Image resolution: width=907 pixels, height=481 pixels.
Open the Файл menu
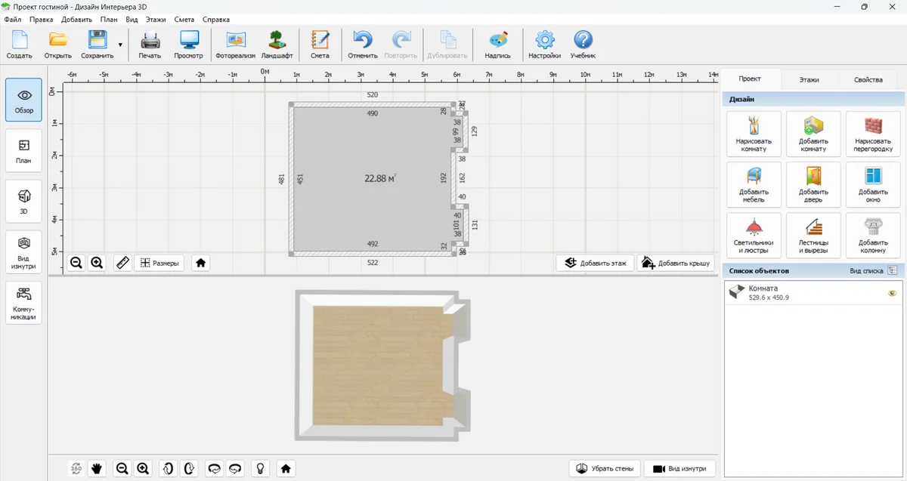click(12, 19)
